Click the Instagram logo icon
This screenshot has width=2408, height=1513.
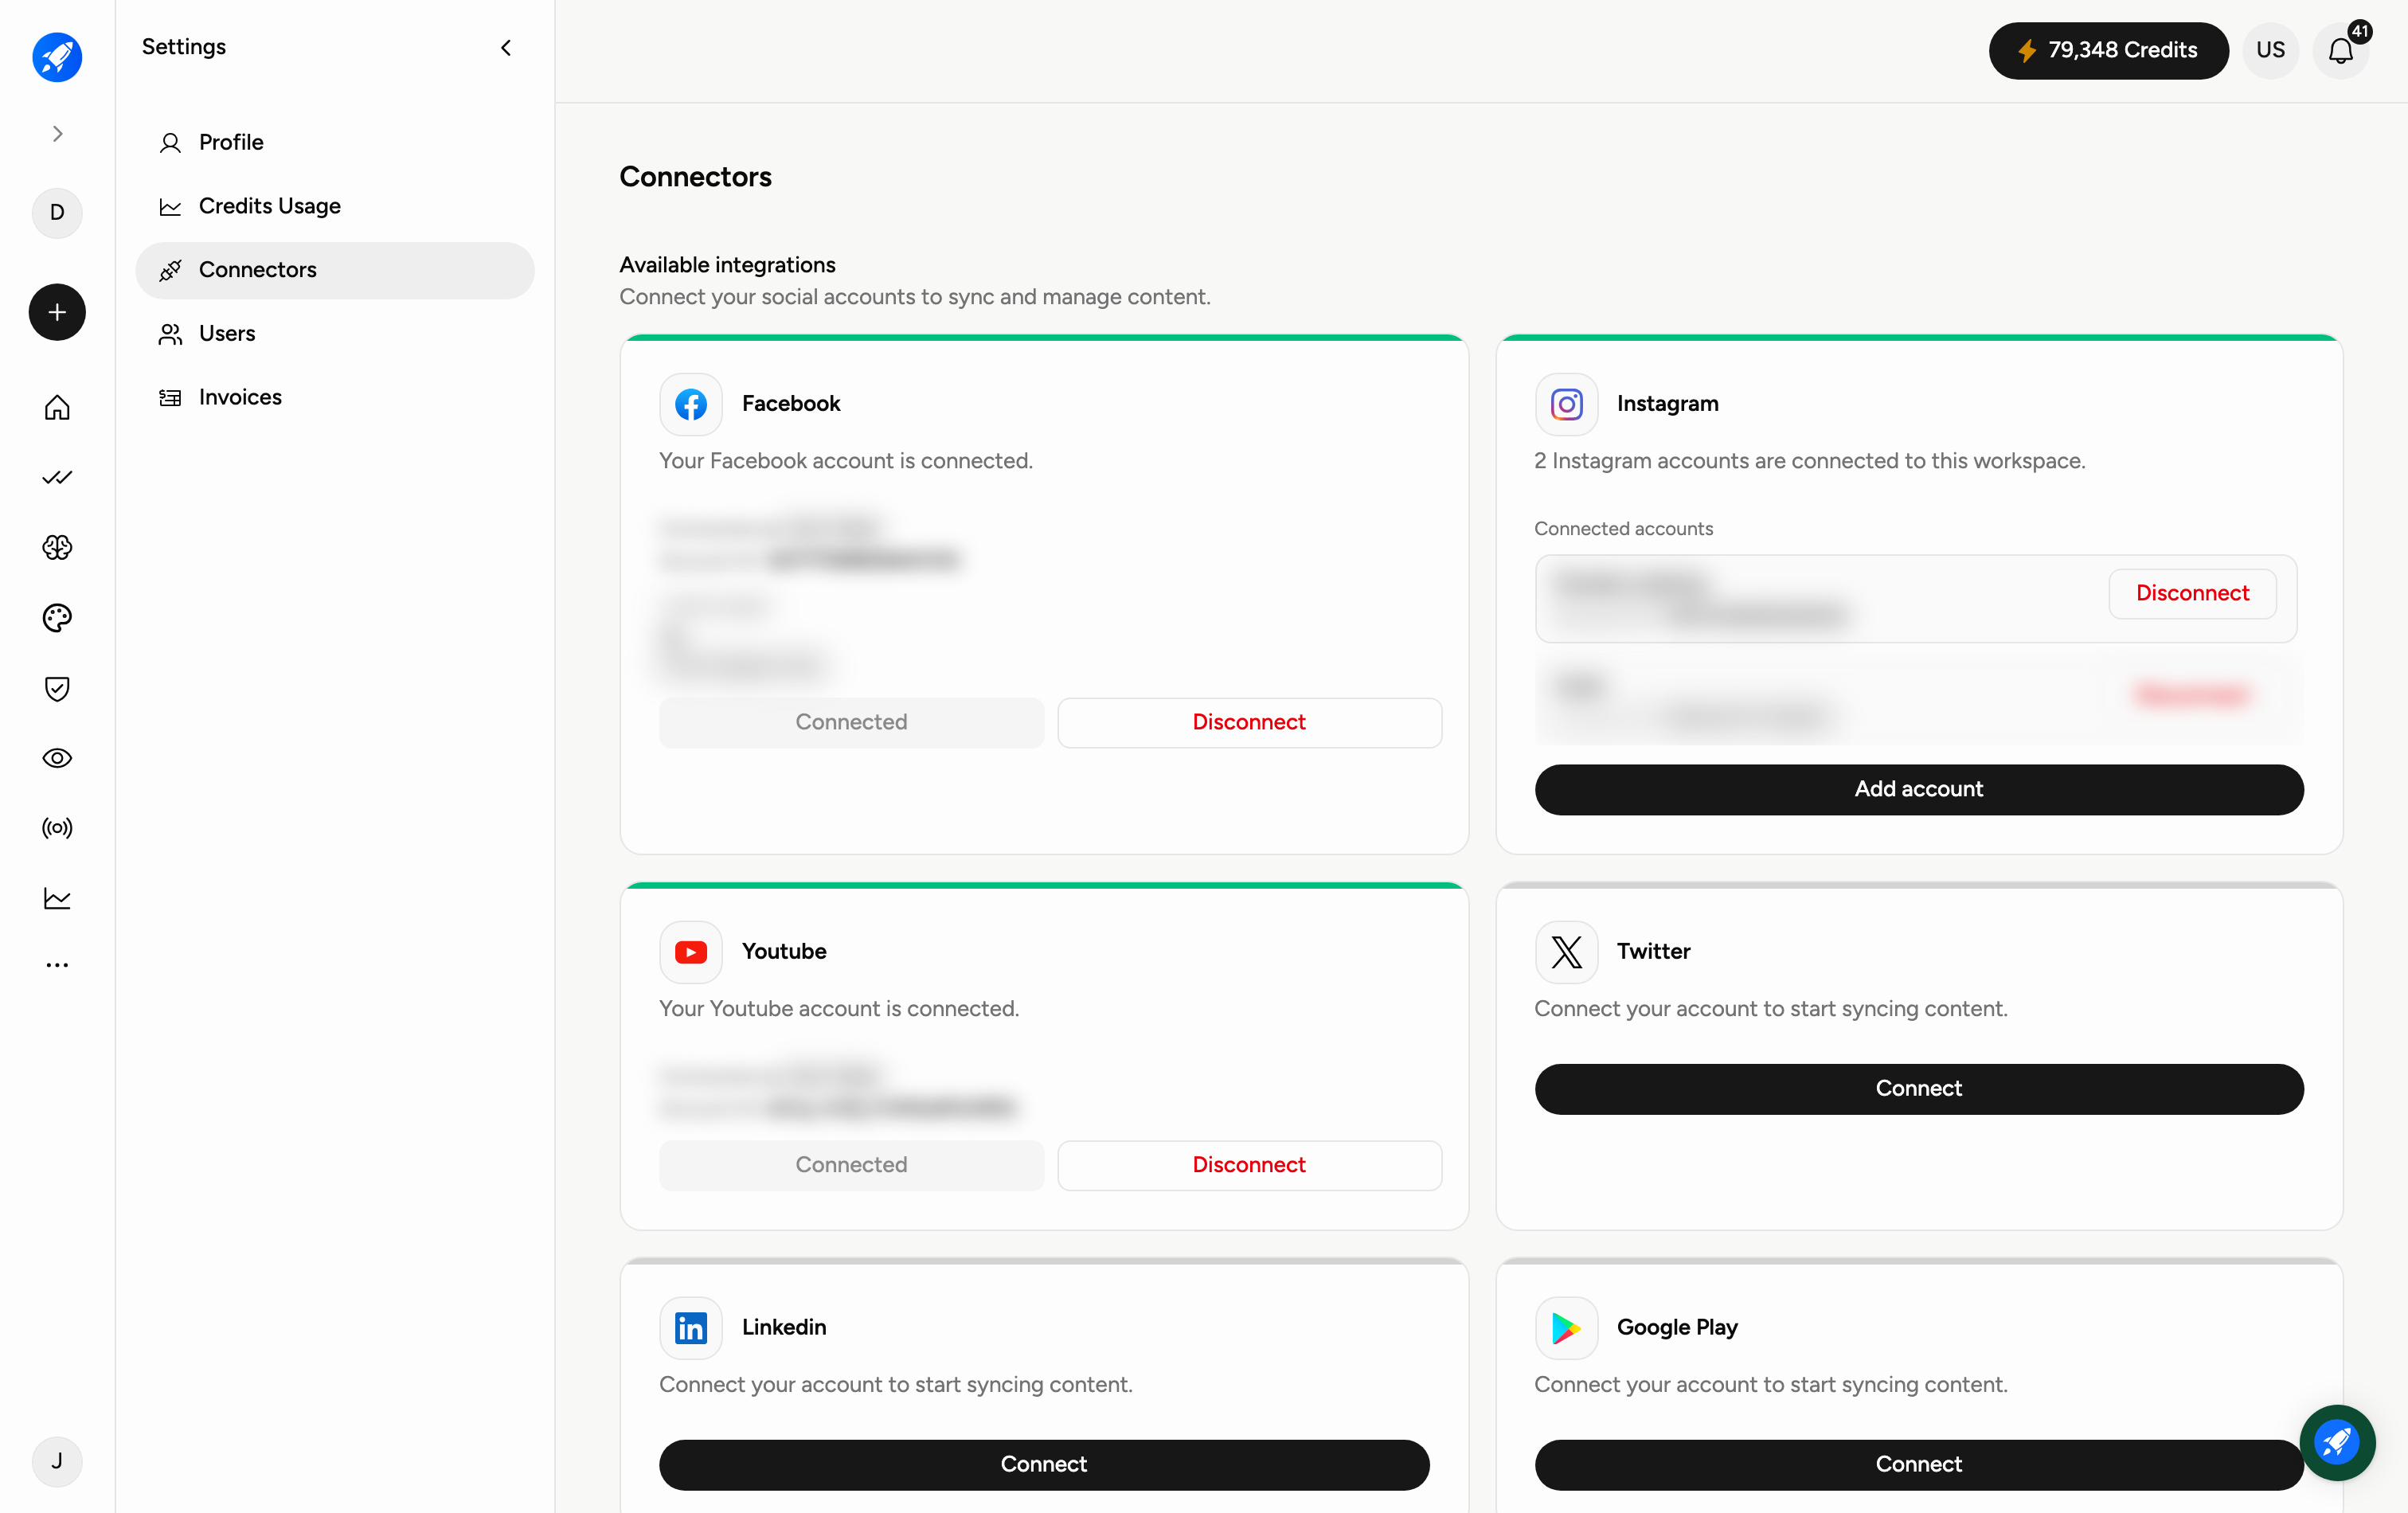(1566, 404)
